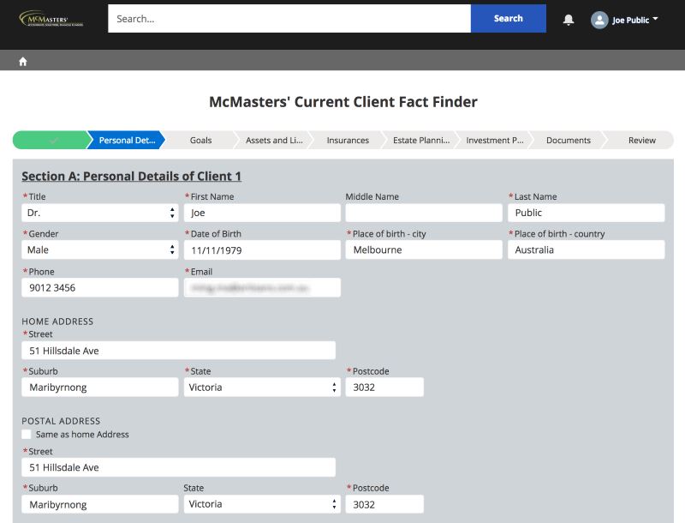Edit the Postal Address Suburb field
This screenshot has width=685, height=523.
(x=100, y=504)
